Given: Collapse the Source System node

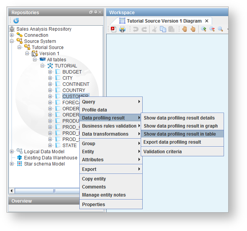Looking at the screenshot, I should [x=12, y=41].
